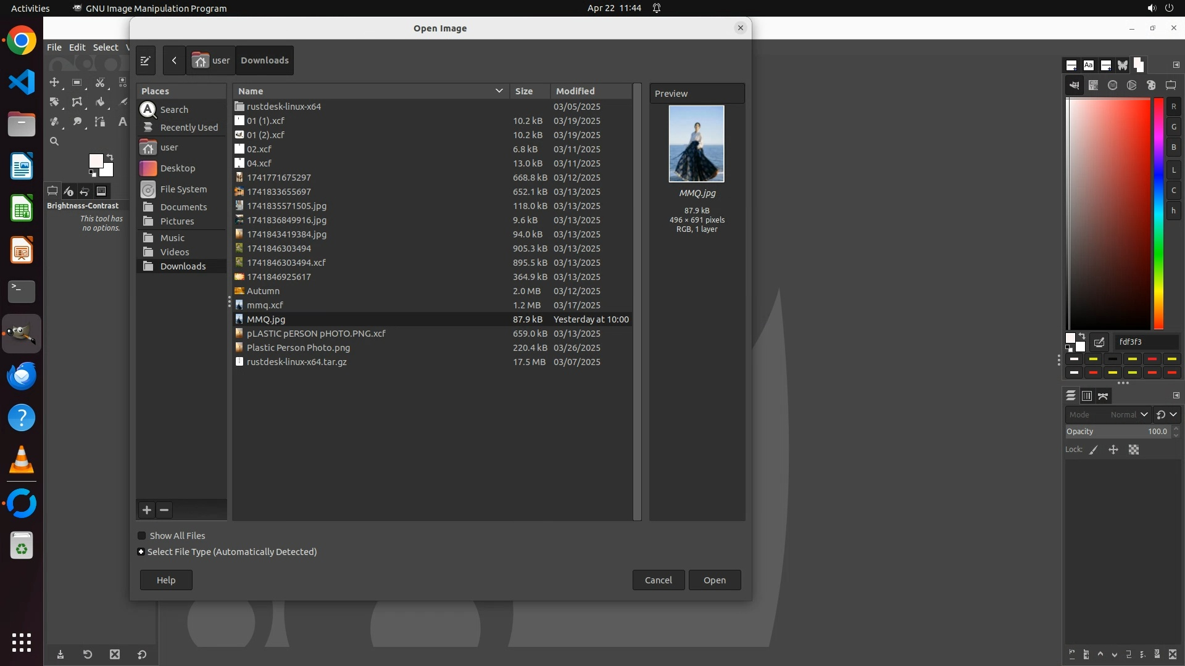Click the rainbow hue slider strip
This screenshot has width=1185, height=666.
tap(1158, 213)
